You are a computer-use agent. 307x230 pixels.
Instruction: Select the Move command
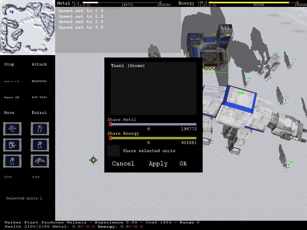click(9, 113)
